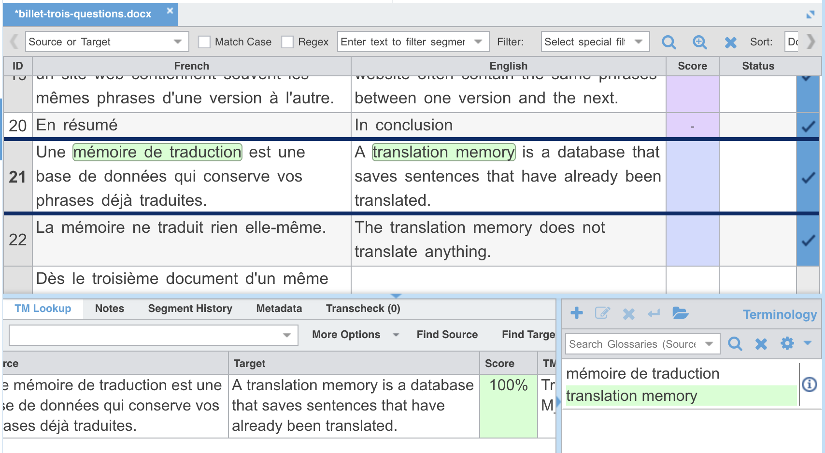The height and width of the screenshot is (453, 825).
Task: Enable the Regex checkbox
Action: 287,42
